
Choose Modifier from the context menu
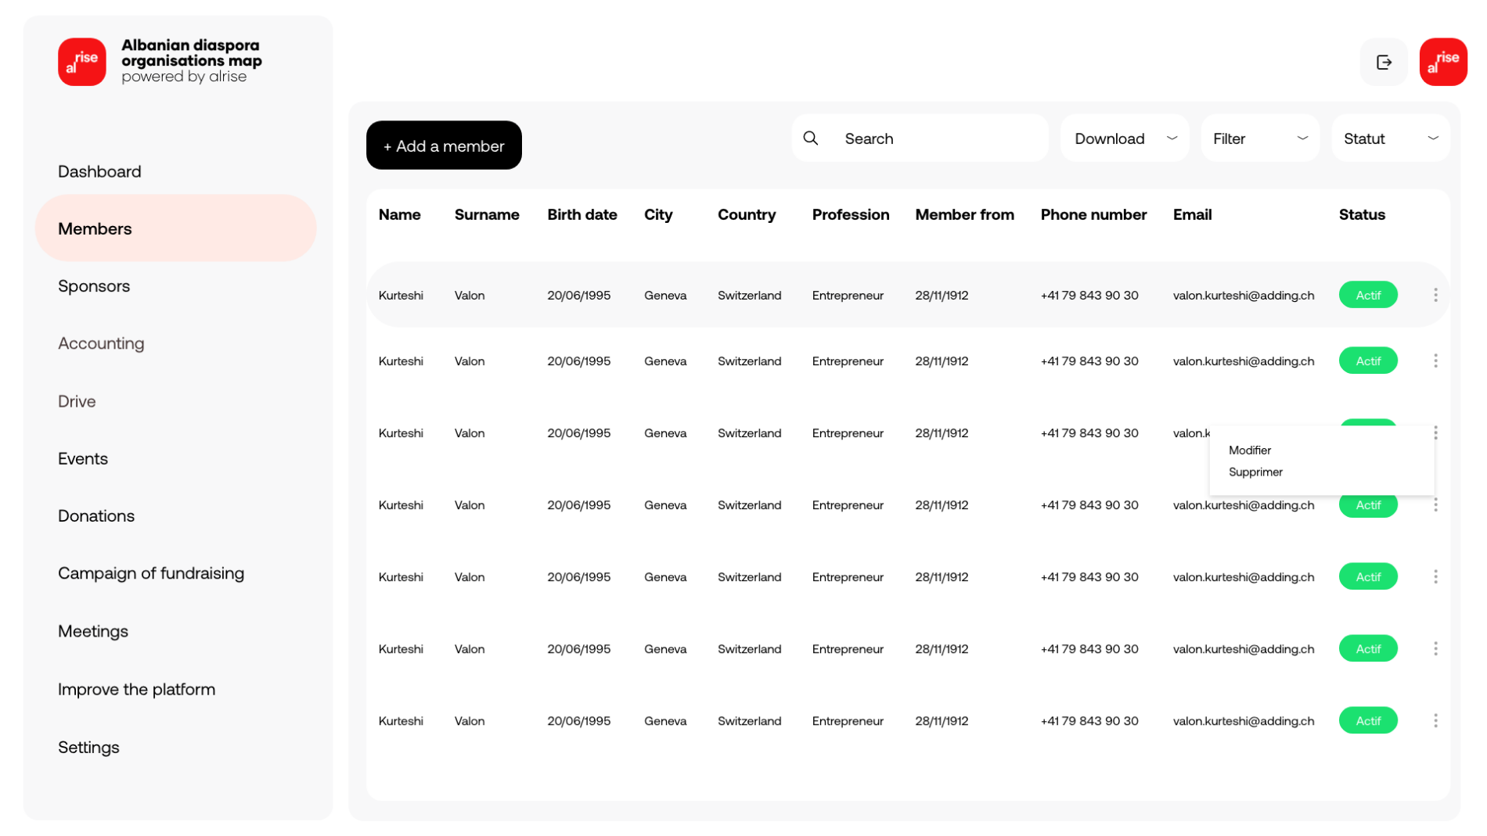click(x=1249, y=450)
